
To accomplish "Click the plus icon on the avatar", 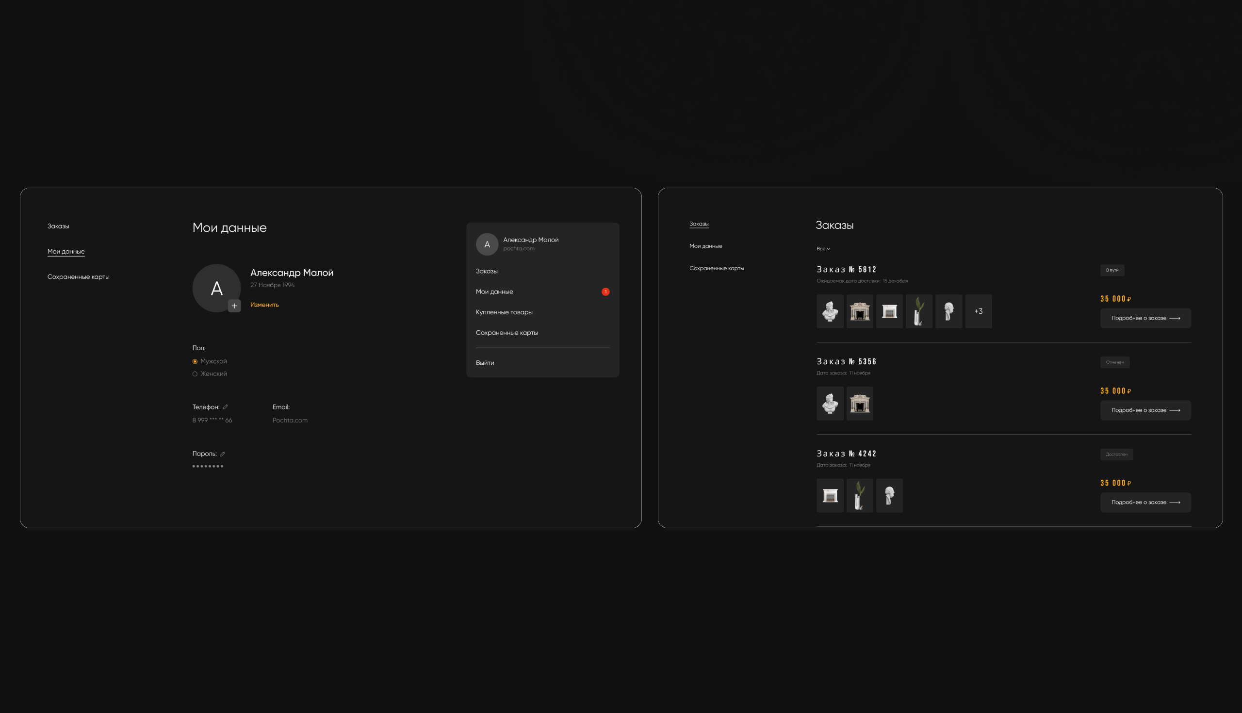I will [234, 306].
